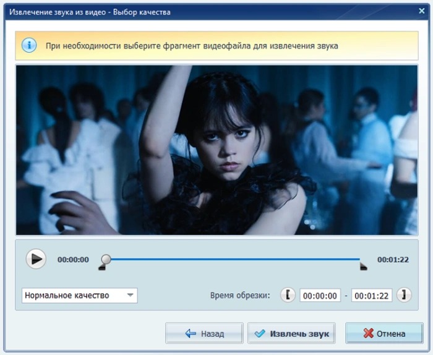Click the blue timeline track
This screenshot has height=355, width=433.
[x=235, y=259]
